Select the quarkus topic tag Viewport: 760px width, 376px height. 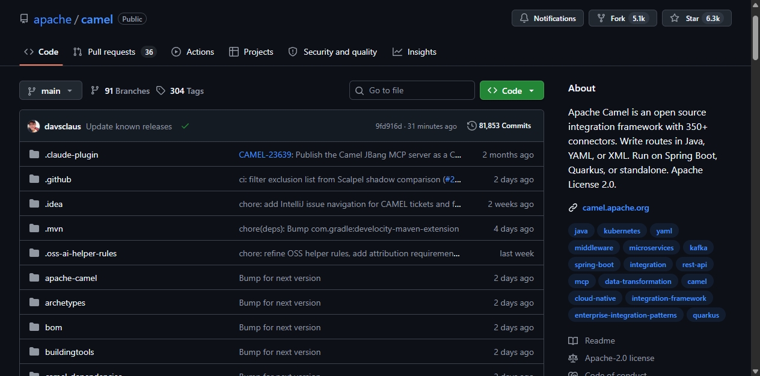click(705, 315)
